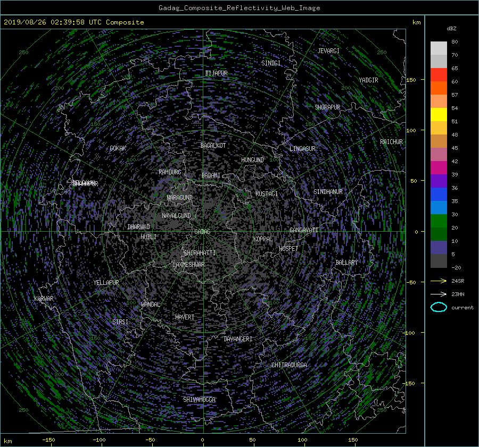This screenshot has height=447, width=479.
Task: Click the -100 tick on right km axis
Action: [x=409, y=333]
